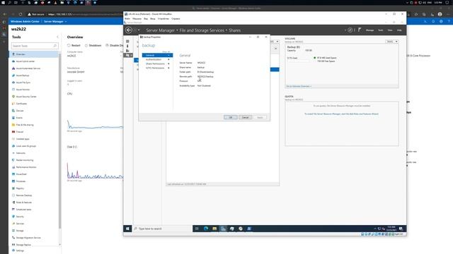The height and width of the screenshot is (254, 453).
Task: Refresh Server Manager with the circular icon
Action: pos(350,30)
